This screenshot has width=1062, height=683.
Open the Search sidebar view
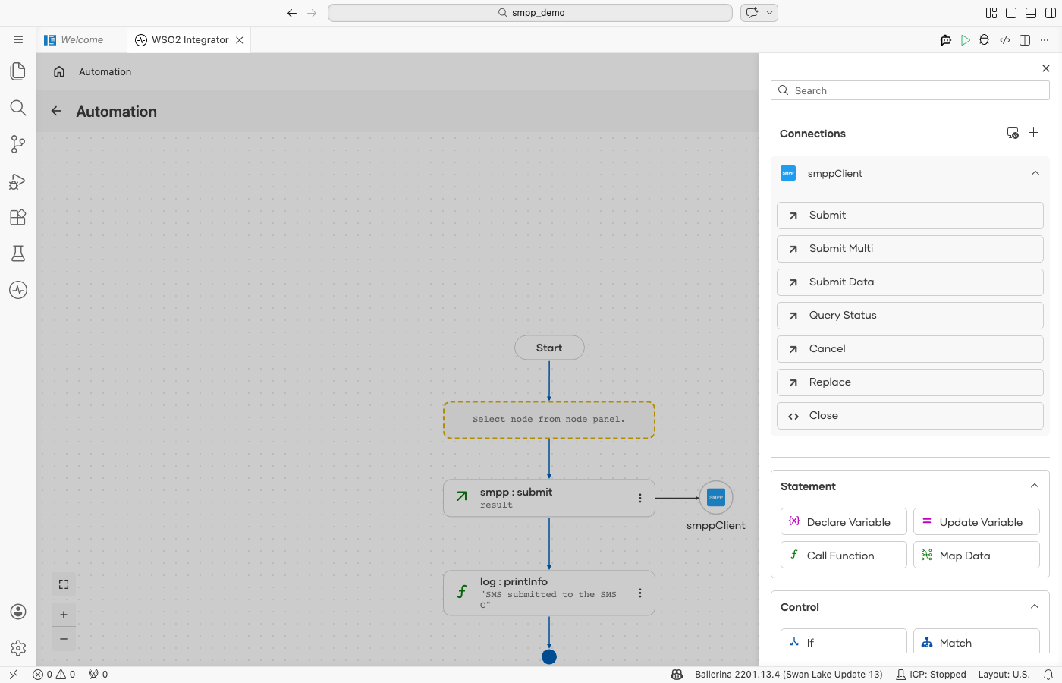tap(18, 108)
